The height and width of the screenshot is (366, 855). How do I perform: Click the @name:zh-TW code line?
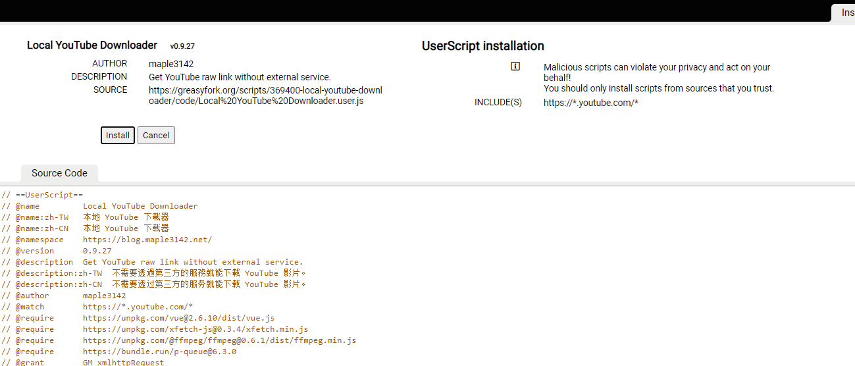[86, 217]
